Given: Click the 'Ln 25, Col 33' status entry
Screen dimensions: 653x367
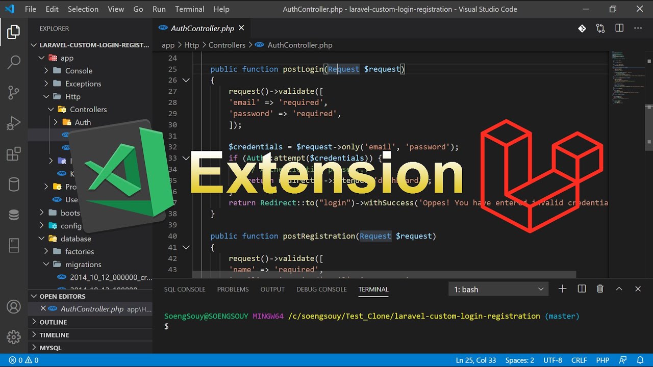Looking at the screenshot, I should point(476,360).
